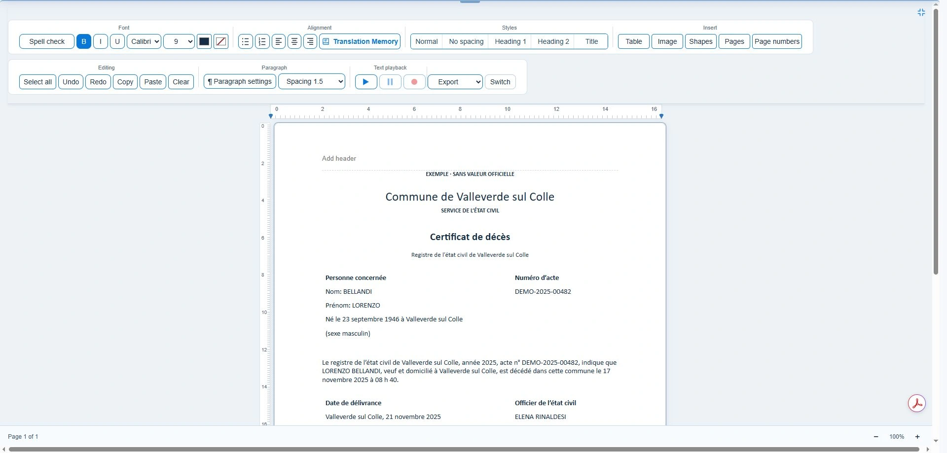Toggle italic formatting

[101, 41]
